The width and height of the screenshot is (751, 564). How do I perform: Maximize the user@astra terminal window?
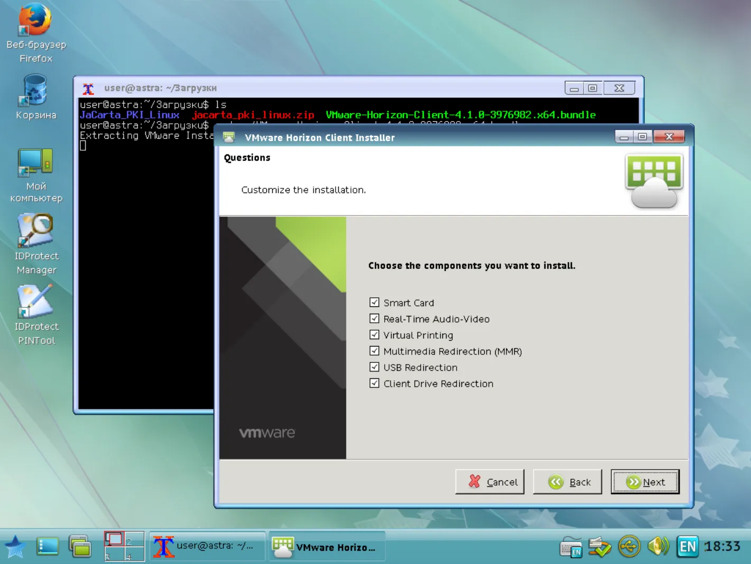pyautogui.click(x=593, y=88)
